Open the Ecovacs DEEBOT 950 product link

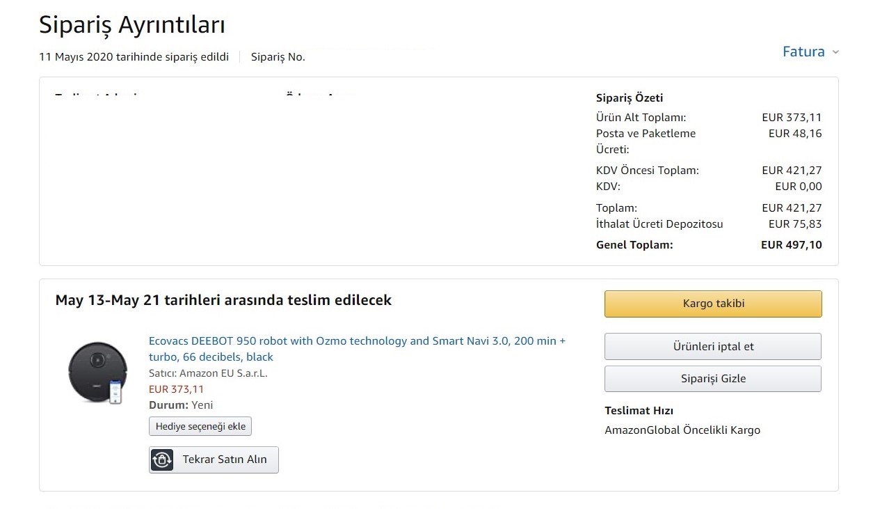click(357, 349)
